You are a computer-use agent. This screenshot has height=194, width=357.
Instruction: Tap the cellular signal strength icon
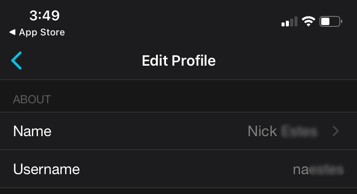[289, 22]
